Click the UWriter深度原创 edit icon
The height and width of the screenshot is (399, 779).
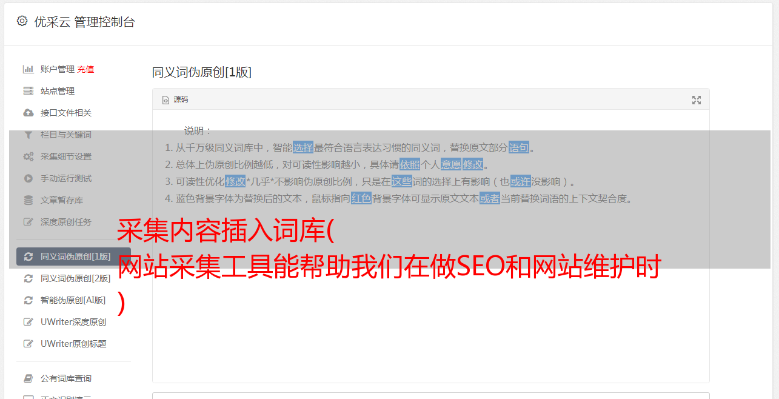[28, 322]
